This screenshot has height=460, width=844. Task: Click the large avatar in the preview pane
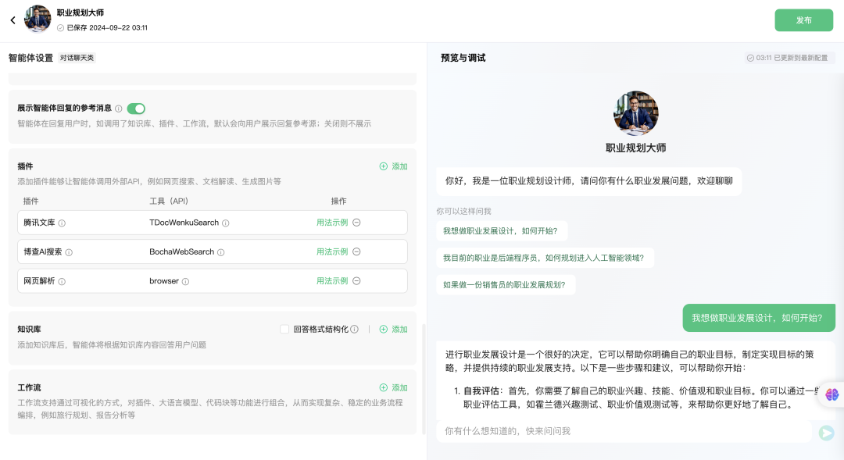(635, 113)
